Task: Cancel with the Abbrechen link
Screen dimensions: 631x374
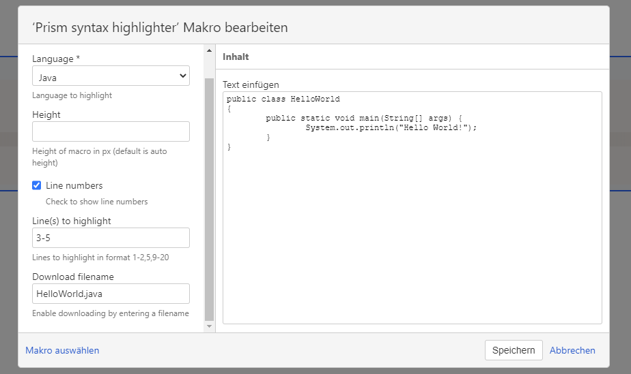Action: pyautogui.click(x=572, y=350)
